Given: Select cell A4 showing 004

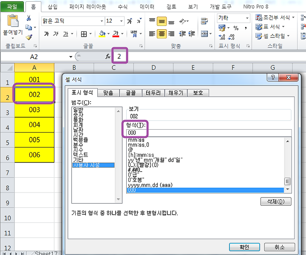Looking at the screenshot, I should (x=34, y=125).
